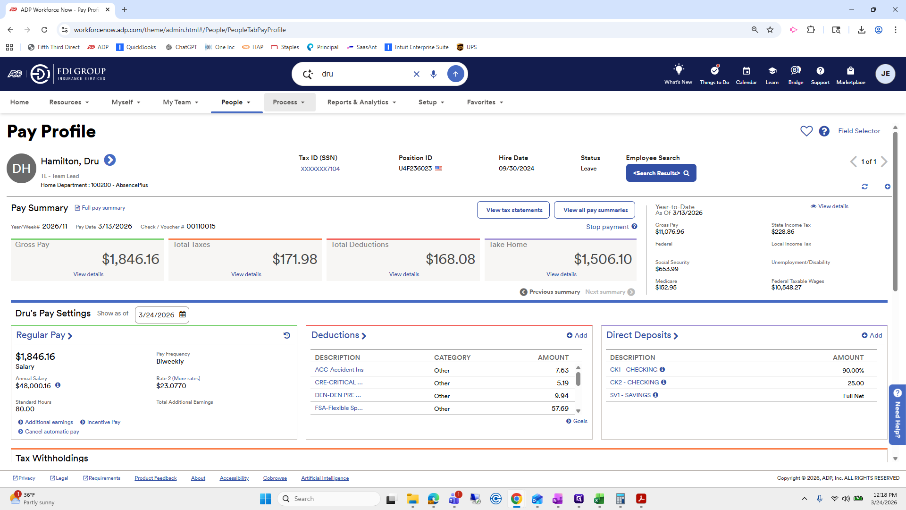Click the heart favorite icon
The width and height of the screenshot is (906, 510).
[806, 131]
